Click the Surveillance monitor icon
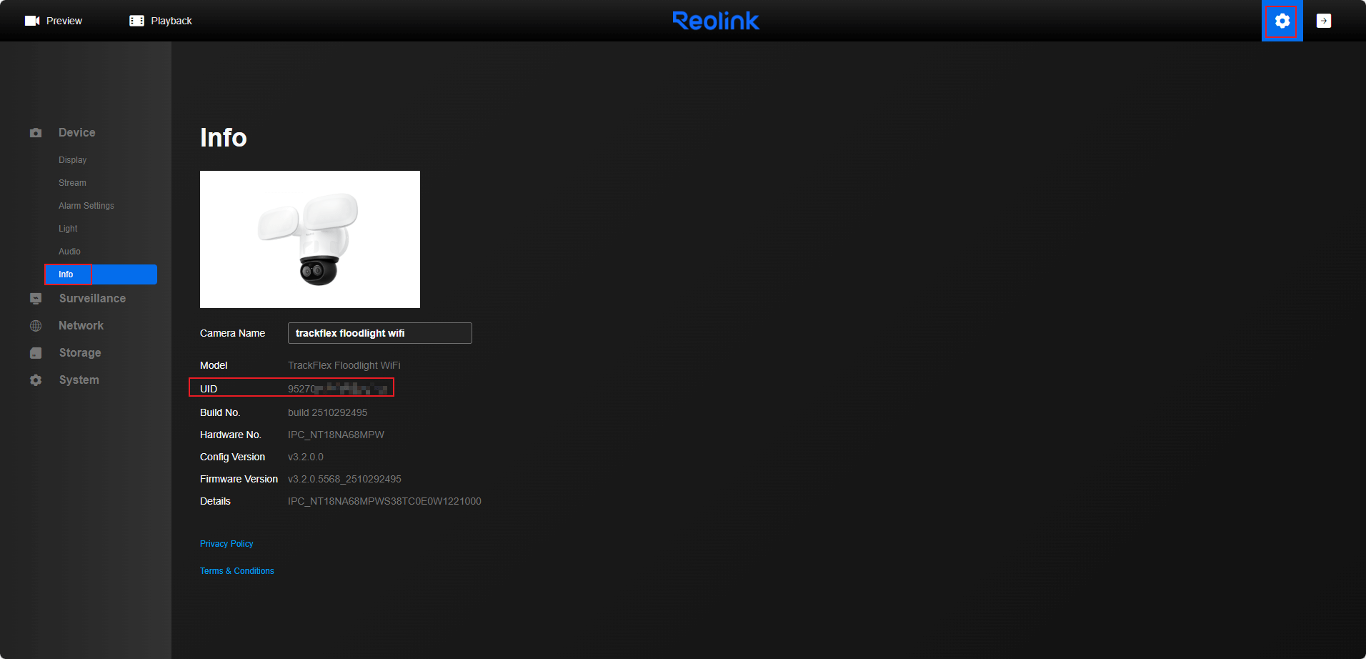Screen dimensions: 1366x659 pos(35,298)
